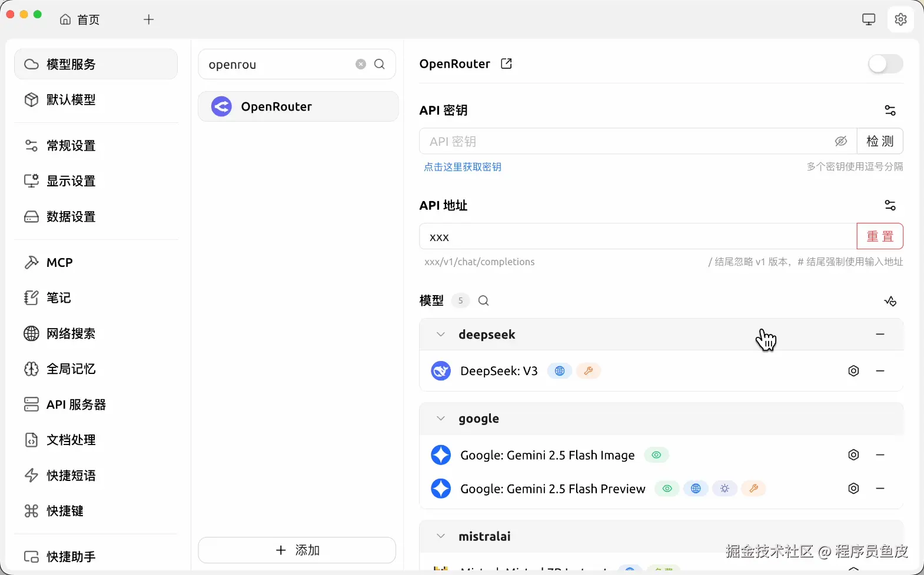Open 快捷键 settings section
Screen dimensions: 924x575
click(x=96, y=511)
